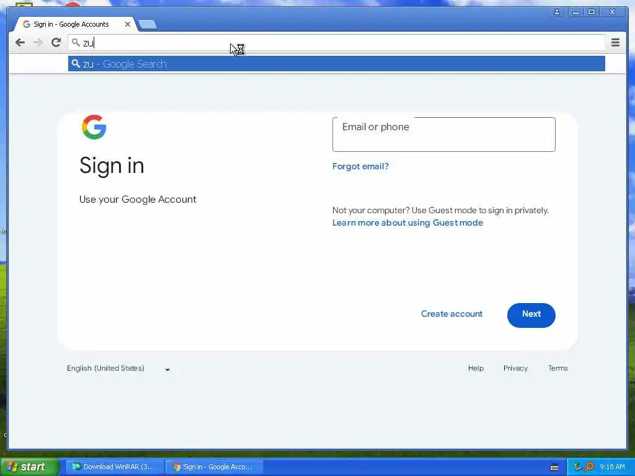Screen dimensions: 635x476
Task: Open Learn more about using Guest mode
Action: pos(407,223)
